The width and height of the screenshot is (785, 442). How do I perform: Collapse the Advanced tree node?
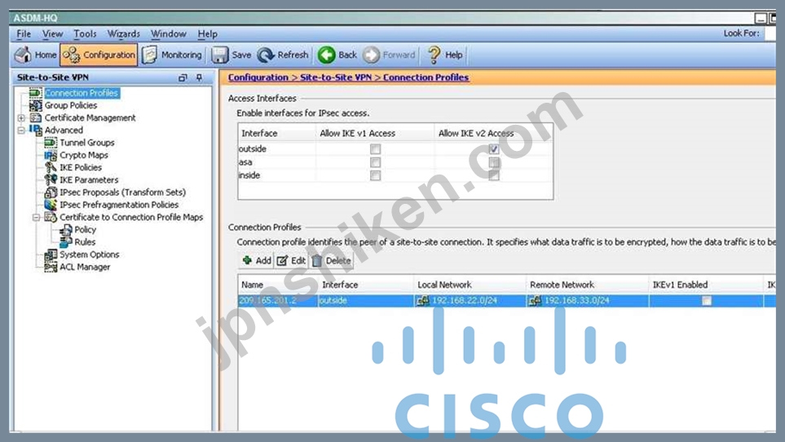21,130
